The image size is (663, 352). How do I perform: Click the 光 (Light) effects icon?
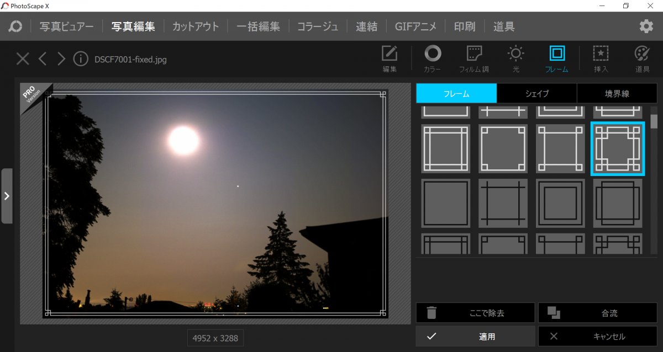pos(515,58)
